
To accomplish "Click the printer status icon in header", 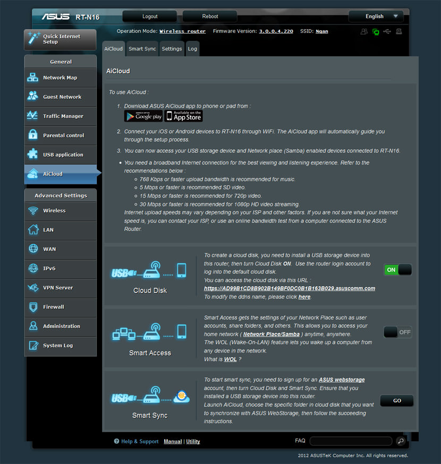I will pos(399,31).
